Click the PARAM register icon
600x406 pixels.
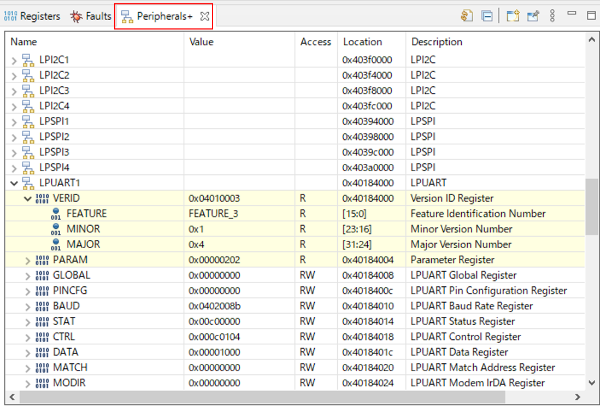coord(42,260)
